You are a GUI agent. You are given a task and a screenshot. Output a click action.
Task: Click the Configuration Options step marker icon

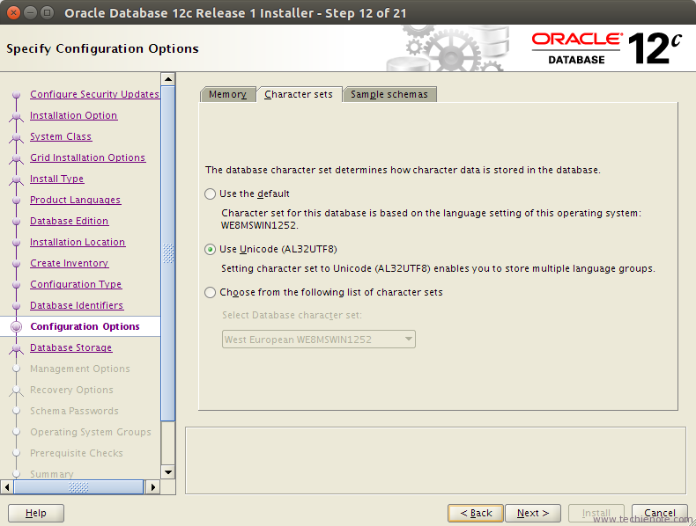pyautogui.click(x=17, y=326)
